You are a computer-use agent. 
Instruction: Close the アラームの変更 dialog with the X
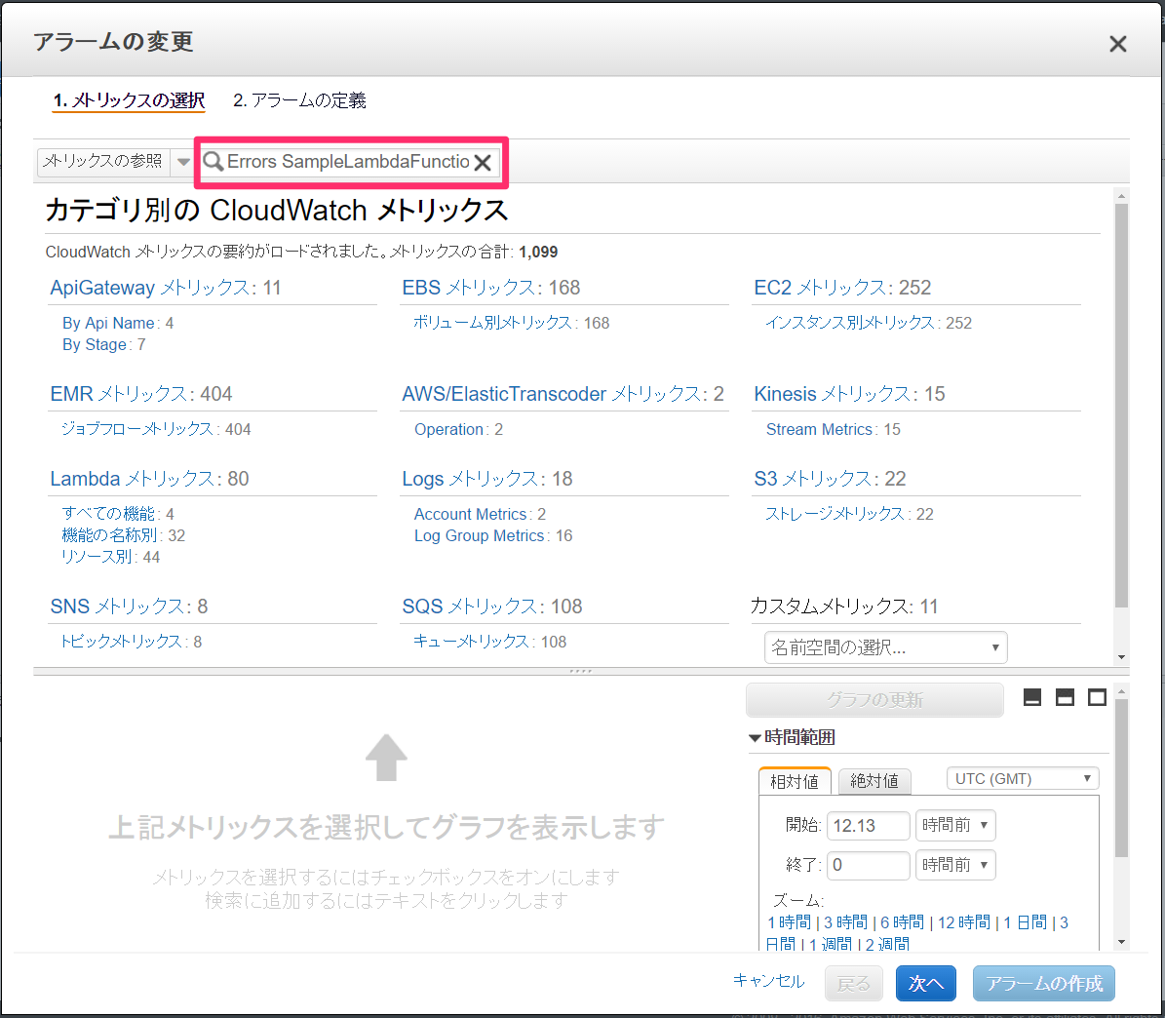click(1117, 44)
